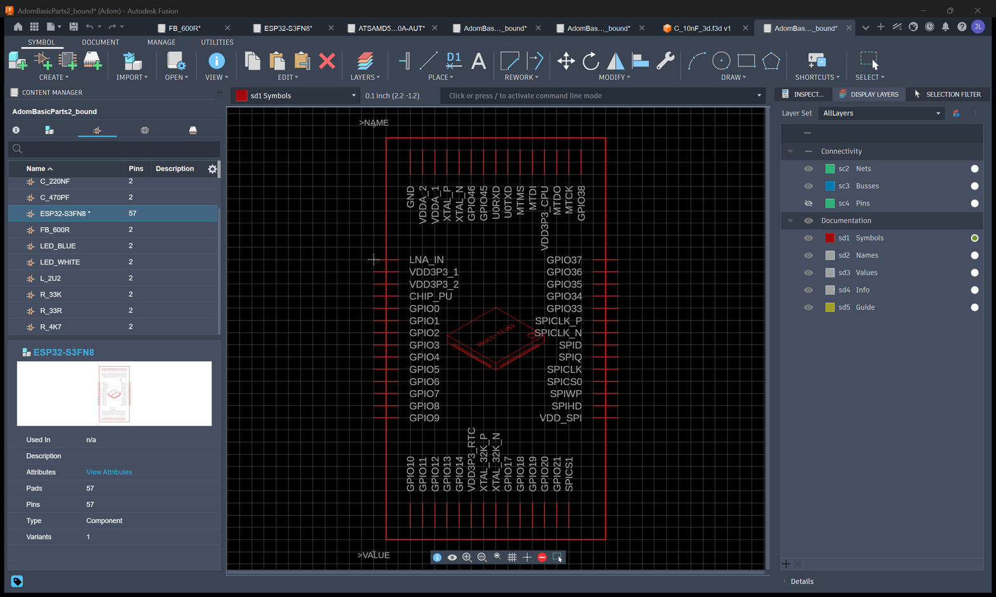Open the Change wrench tool

tap(665, 61)
